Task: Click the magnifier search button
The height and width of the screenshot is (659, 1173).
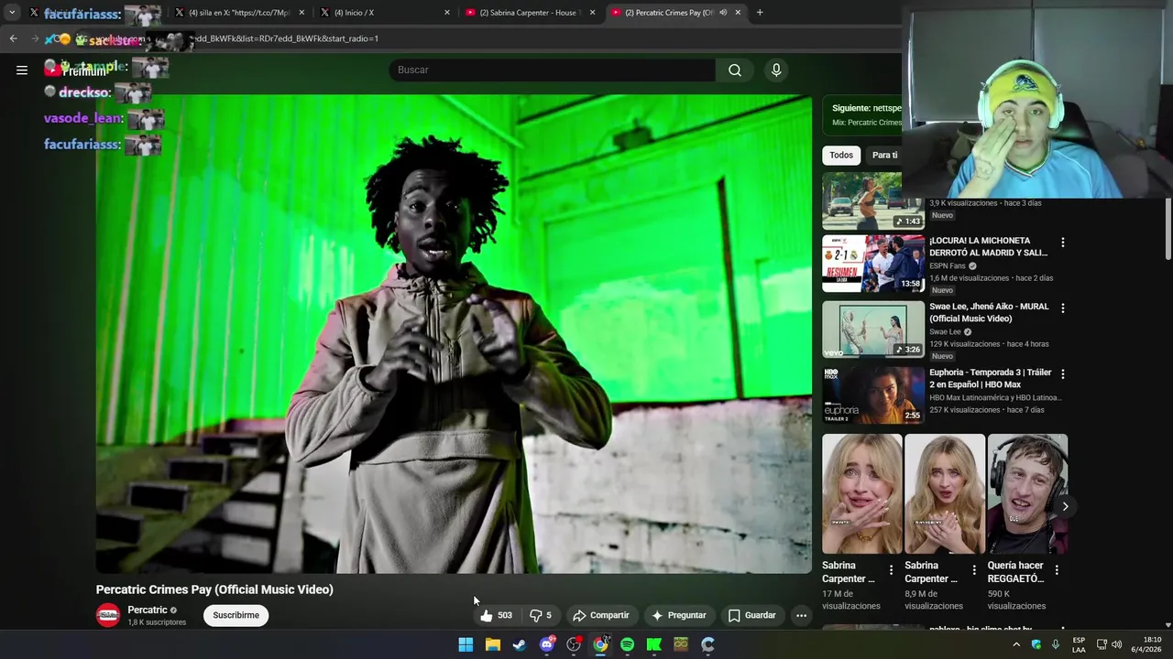Action: (x=735, y=70)
